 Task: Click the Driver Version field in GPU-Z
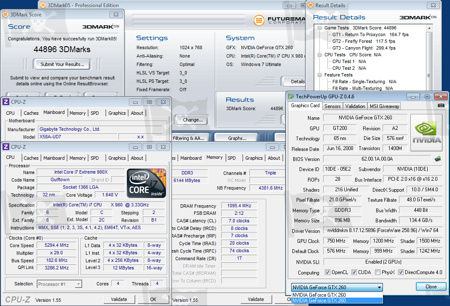383,230
